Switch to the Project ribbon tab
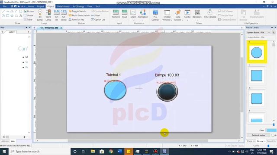 pos(40,6)
